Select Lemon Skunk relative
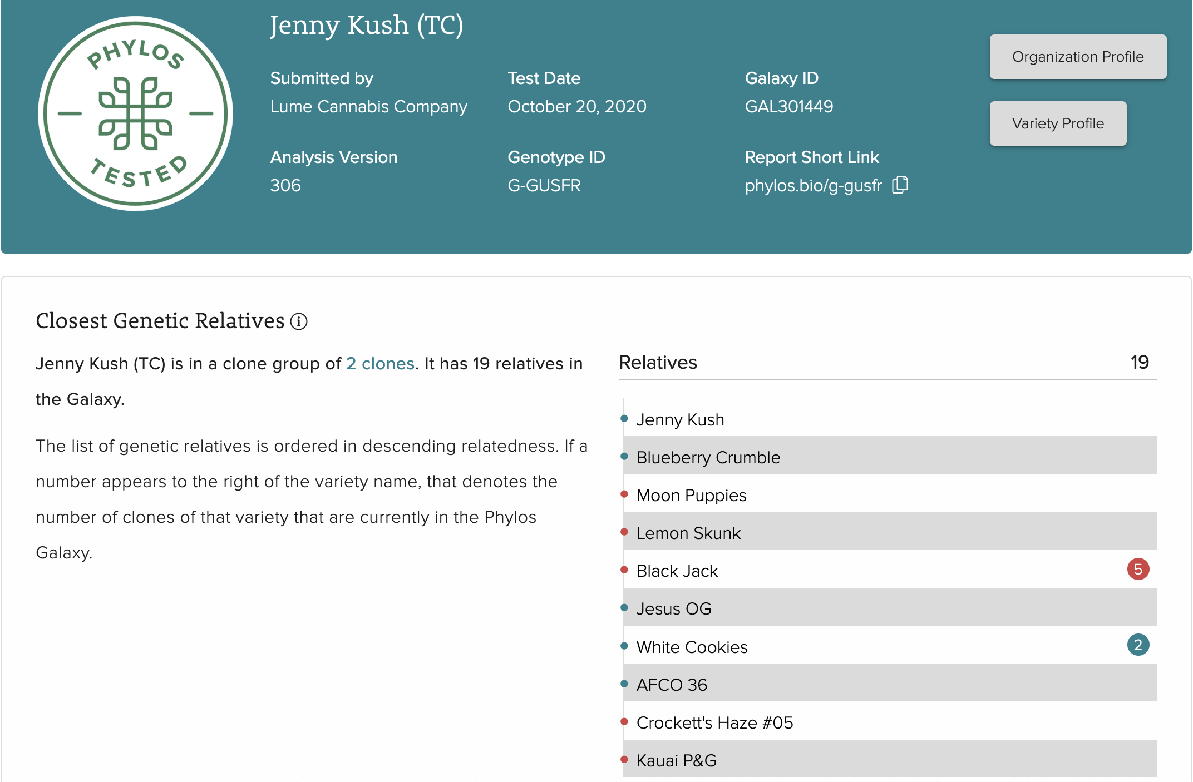Viewport: 1193px width, 782px height. tap(688, 533)
